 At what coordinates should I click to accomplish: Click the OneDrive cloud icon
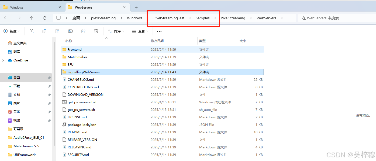[x=10, y=60]
